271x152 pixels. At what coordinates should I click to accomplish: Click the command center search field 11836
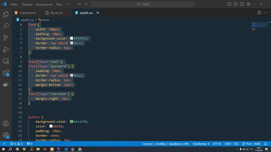143,4
